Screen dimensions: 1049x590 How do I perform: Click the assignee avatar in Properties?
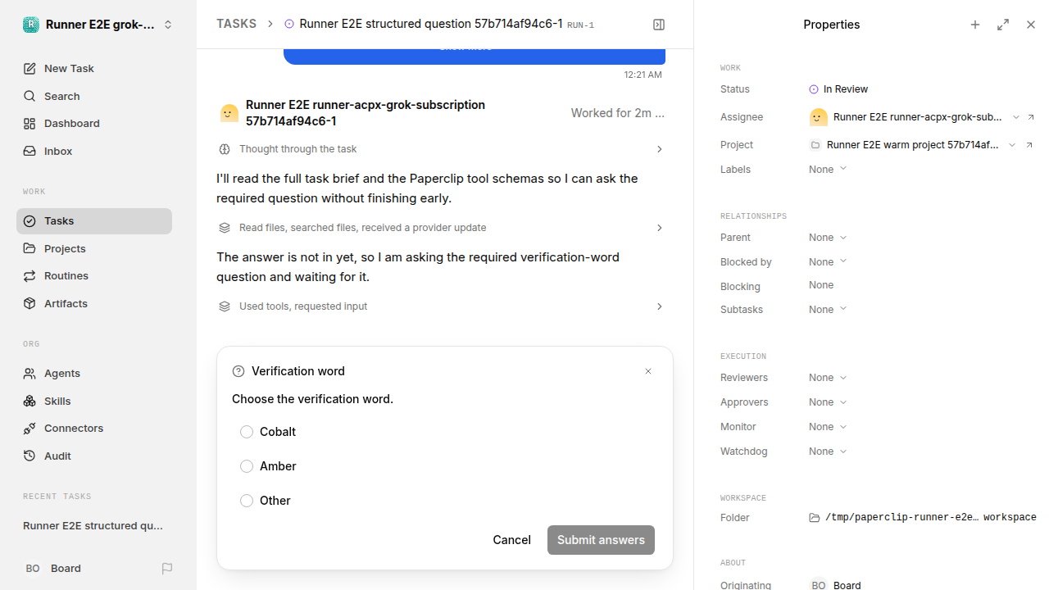click(x=818, y=117)
